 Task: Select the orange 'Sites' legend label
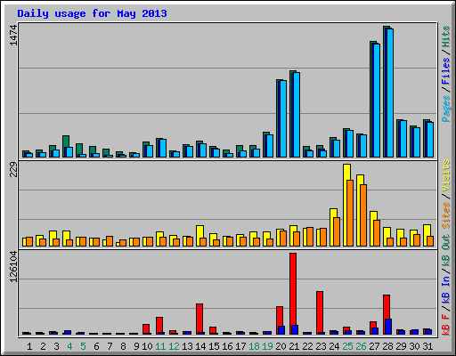(x=446, y=215)
